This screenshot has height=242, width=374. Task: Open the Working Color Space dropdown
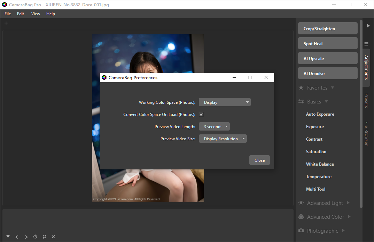point(225,102)
